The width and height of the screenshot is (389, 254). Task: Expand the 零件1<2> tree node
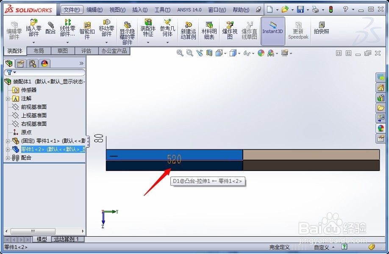tap(8, 149)
